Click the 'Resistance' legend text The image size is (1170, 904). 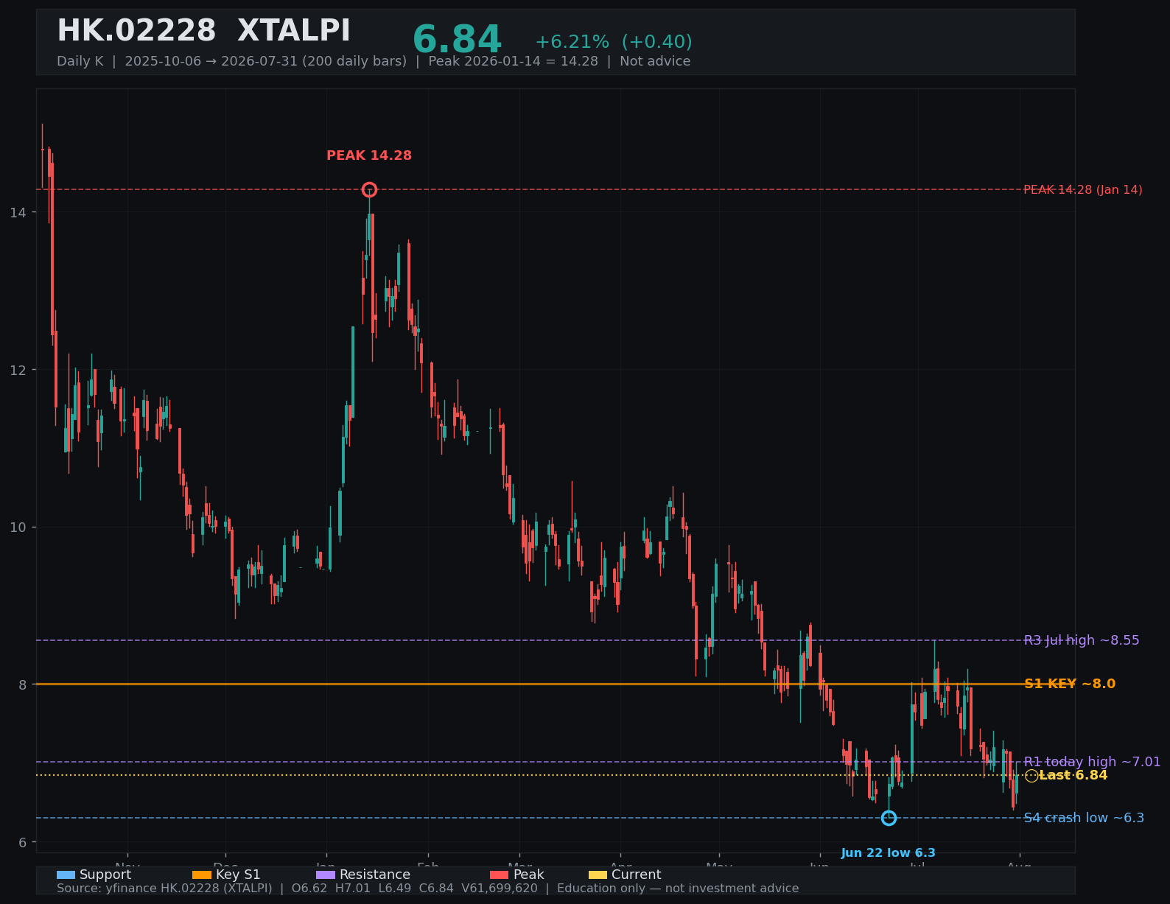coord(375,875)
